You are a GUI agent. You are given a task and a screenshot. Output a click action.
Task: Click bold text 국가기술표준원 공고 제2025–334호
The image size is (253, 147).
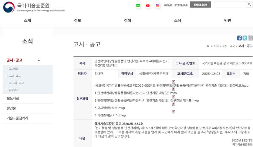[x=119, y=124]
